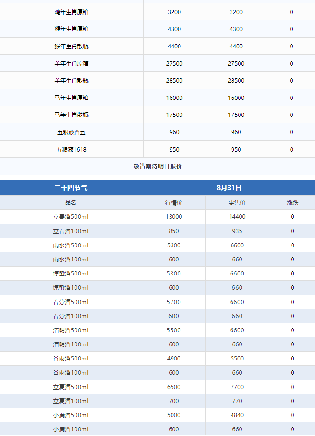Select the 羊年生肖散瓶 cell
The height and width of the screenshot is (436, 315).
coord(71,80)
